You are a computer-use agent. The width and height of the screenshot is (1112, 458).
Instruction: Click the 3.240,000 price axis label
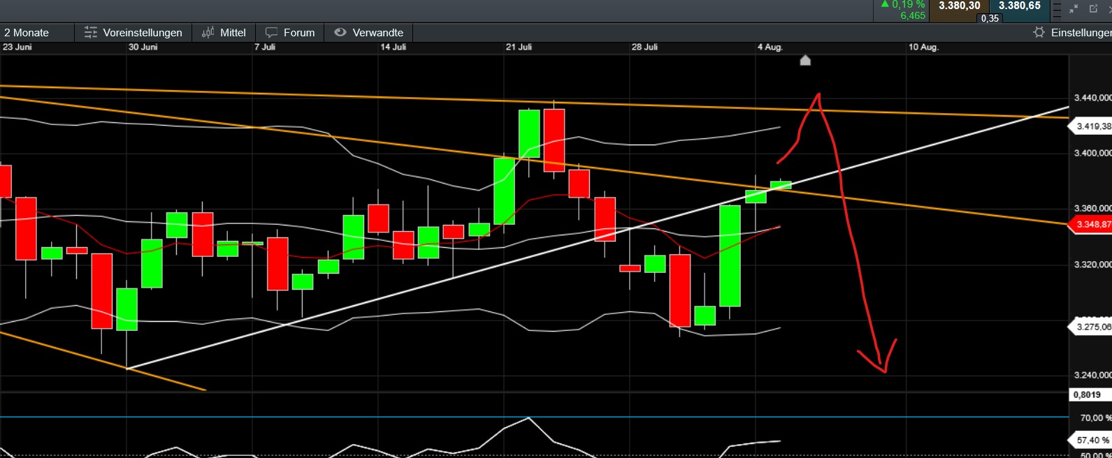tap(1092, 375)
